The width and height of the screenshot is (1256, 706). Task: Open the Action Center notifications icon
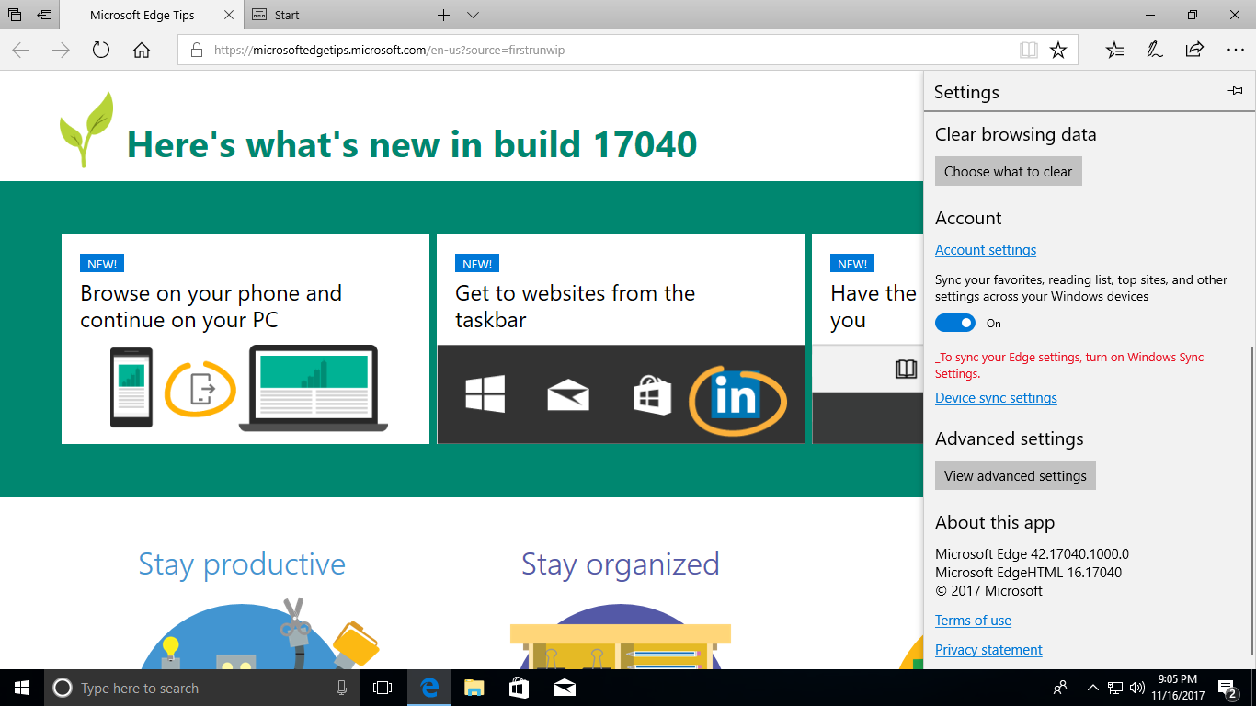click(1227, 688)
